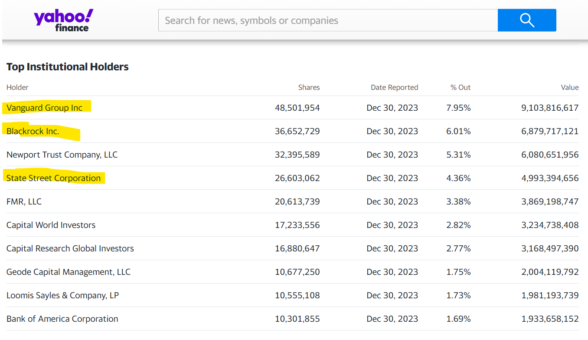
Task: Select Newport Trust shares 32,395,589
Action: click(297, 155)
